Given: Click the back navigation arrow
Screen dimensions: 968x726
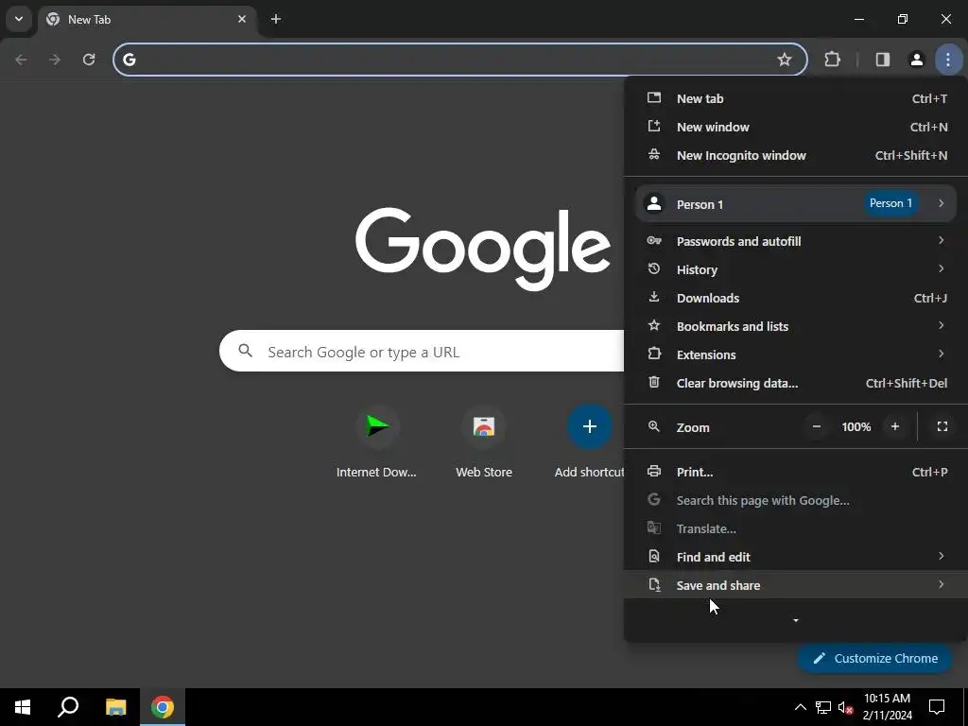Looking at the screenshot, I should click(21, 60).
